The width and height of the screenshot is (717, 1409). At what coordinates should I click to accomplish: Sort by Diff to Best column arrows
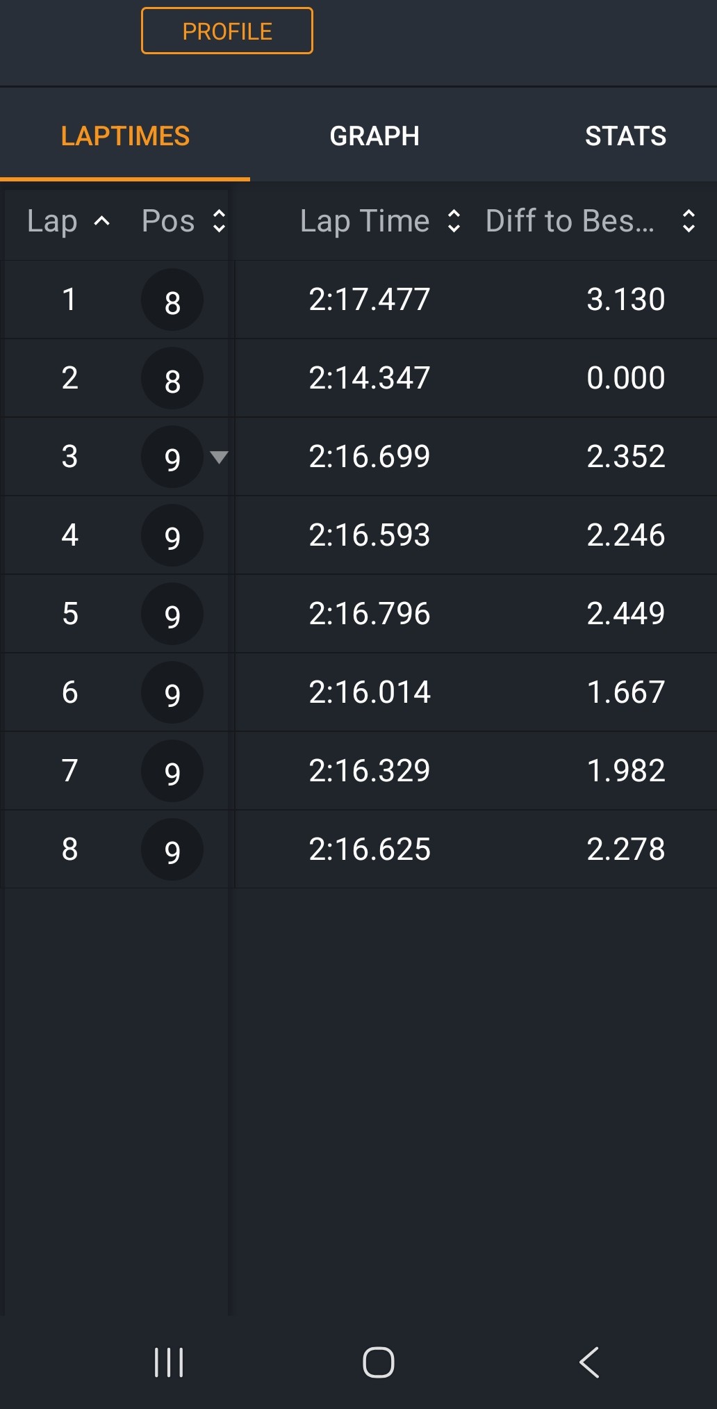[x=689, y=221]
